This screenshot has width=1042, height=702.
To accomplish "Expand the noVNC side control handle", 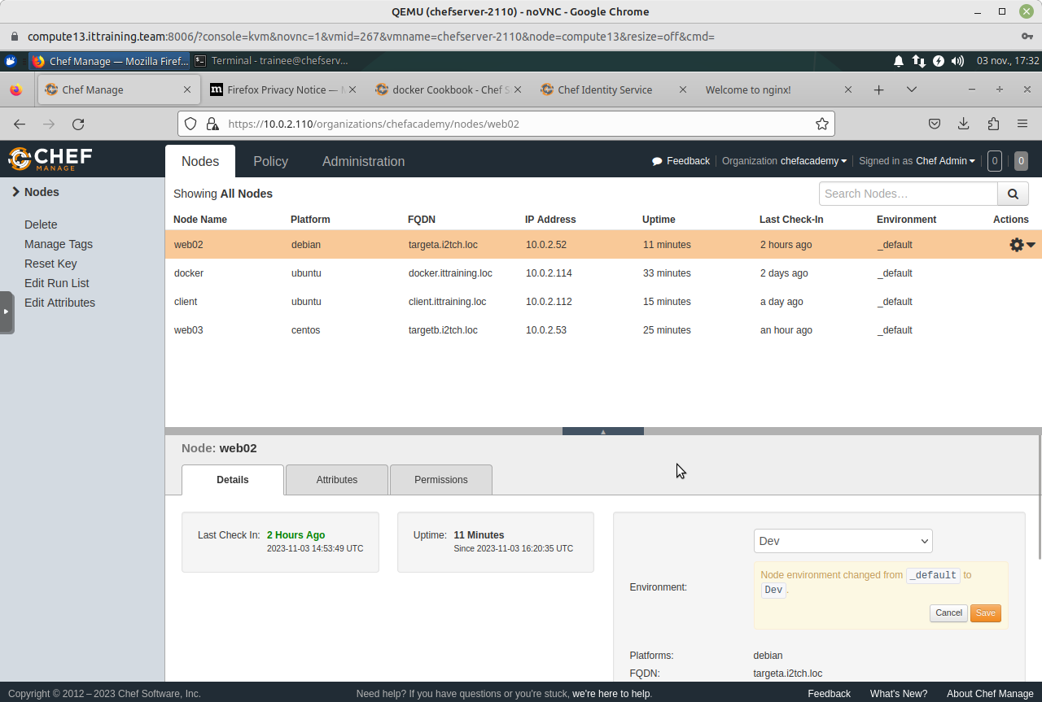I will point(7,312).
